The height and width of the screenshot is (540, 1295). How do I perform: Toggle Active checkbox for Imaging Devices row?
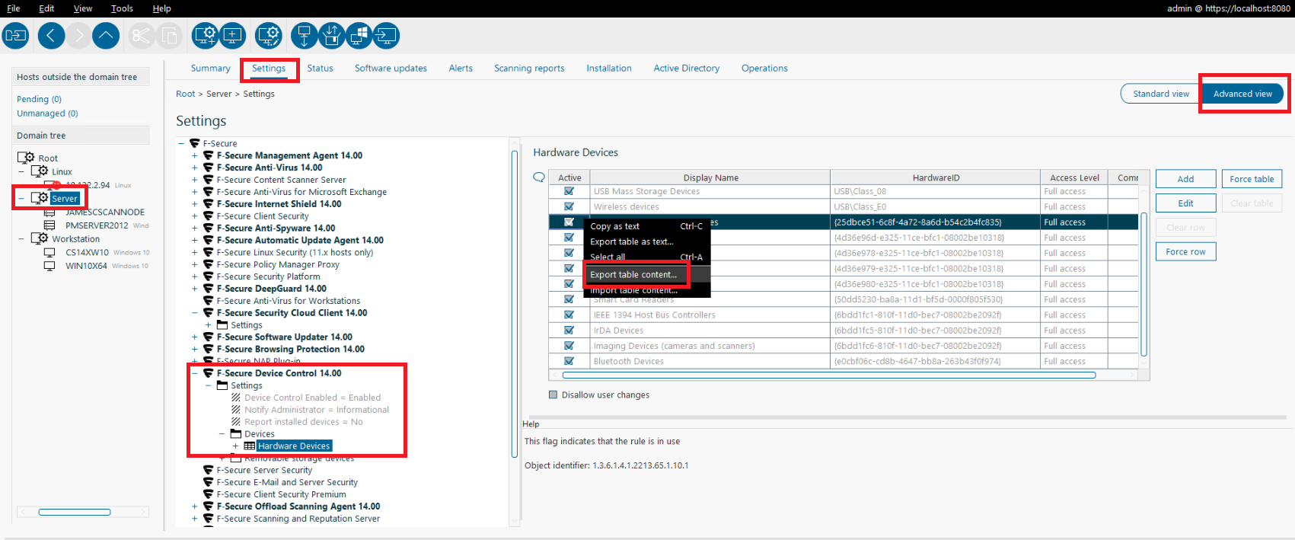(x=569, y=346)
